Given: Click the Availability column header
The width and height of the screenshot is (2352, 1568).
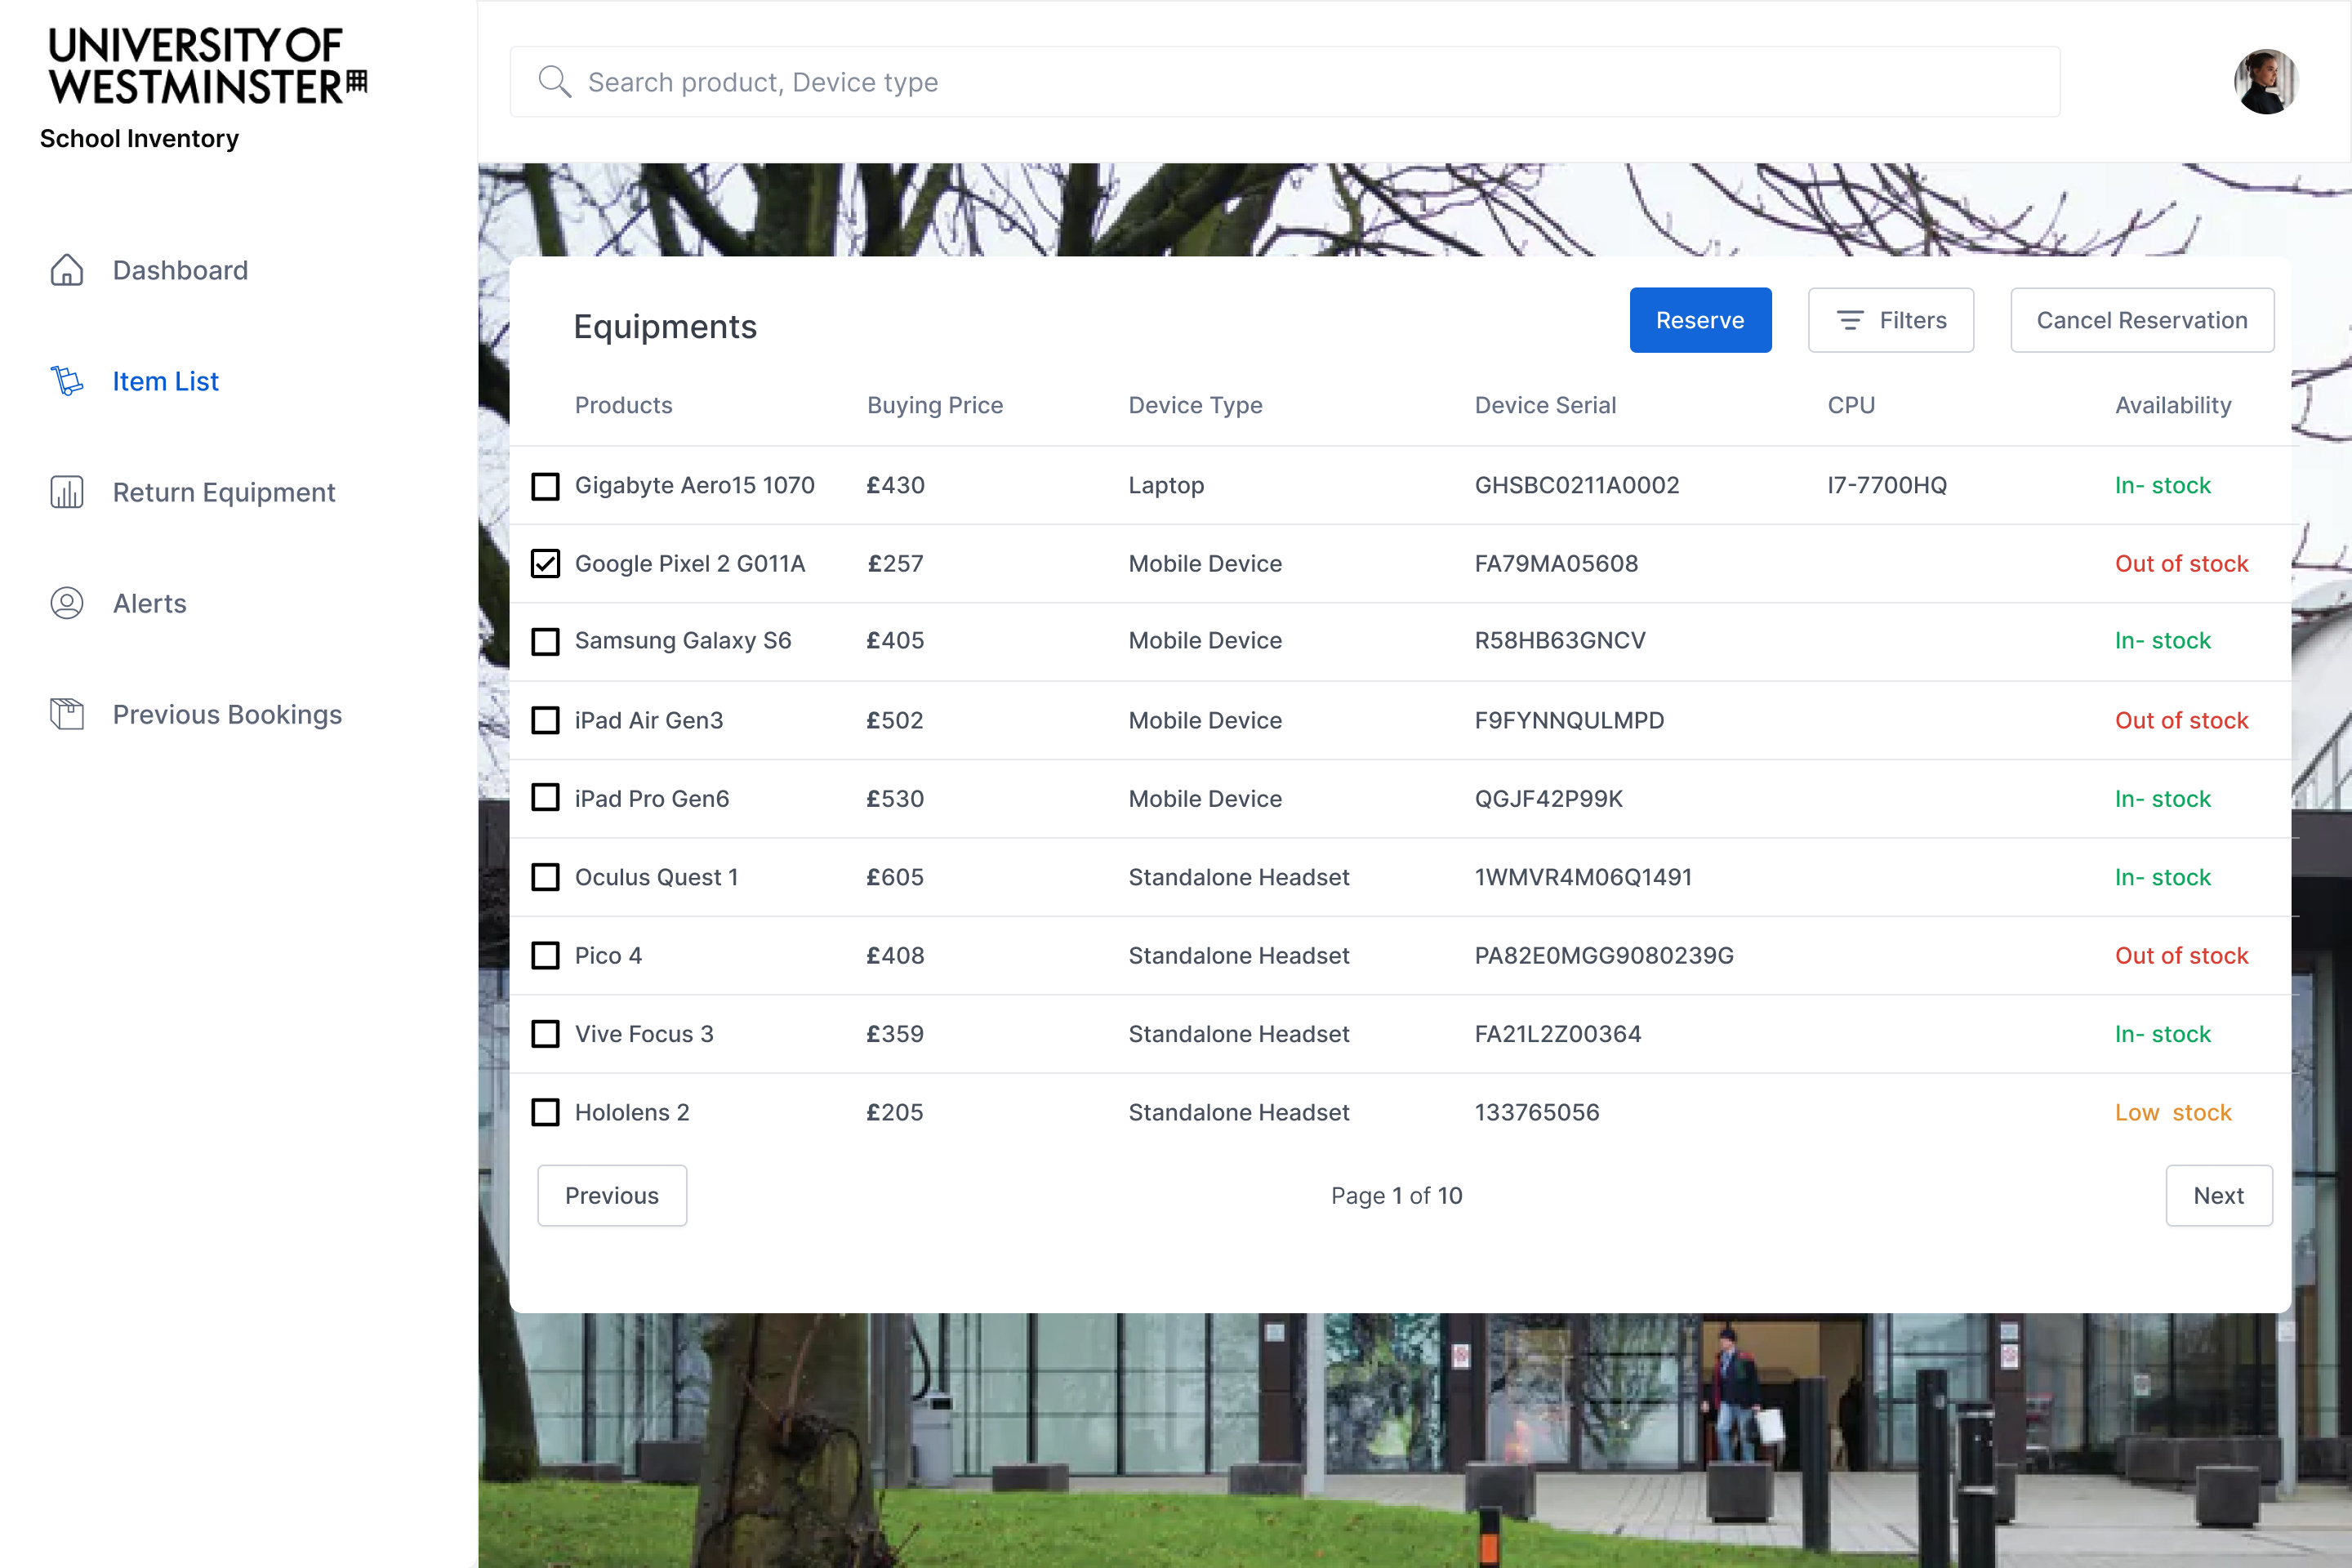Looking at the screenshot, I should pos(2173,405).
